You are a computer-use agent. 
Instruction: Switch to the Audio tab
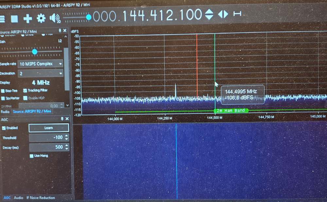pyautogui.click(x=18, y=198)
